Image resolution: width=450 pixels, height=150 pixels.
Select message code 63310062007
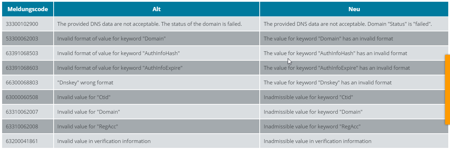tap(22, 112)
